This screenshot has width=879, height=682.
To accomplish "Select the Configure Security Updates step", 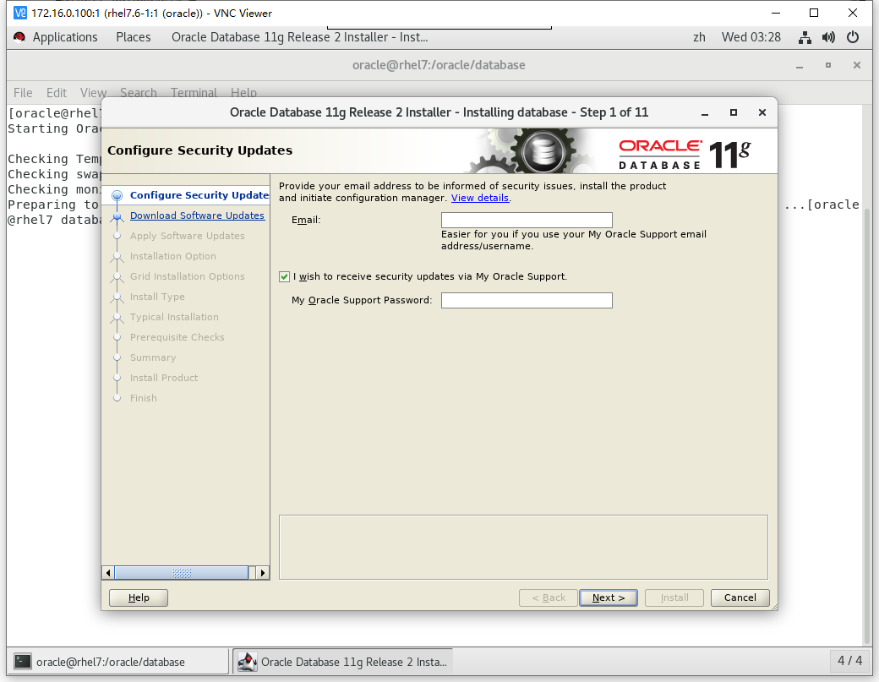I will [x=199, y=195].
